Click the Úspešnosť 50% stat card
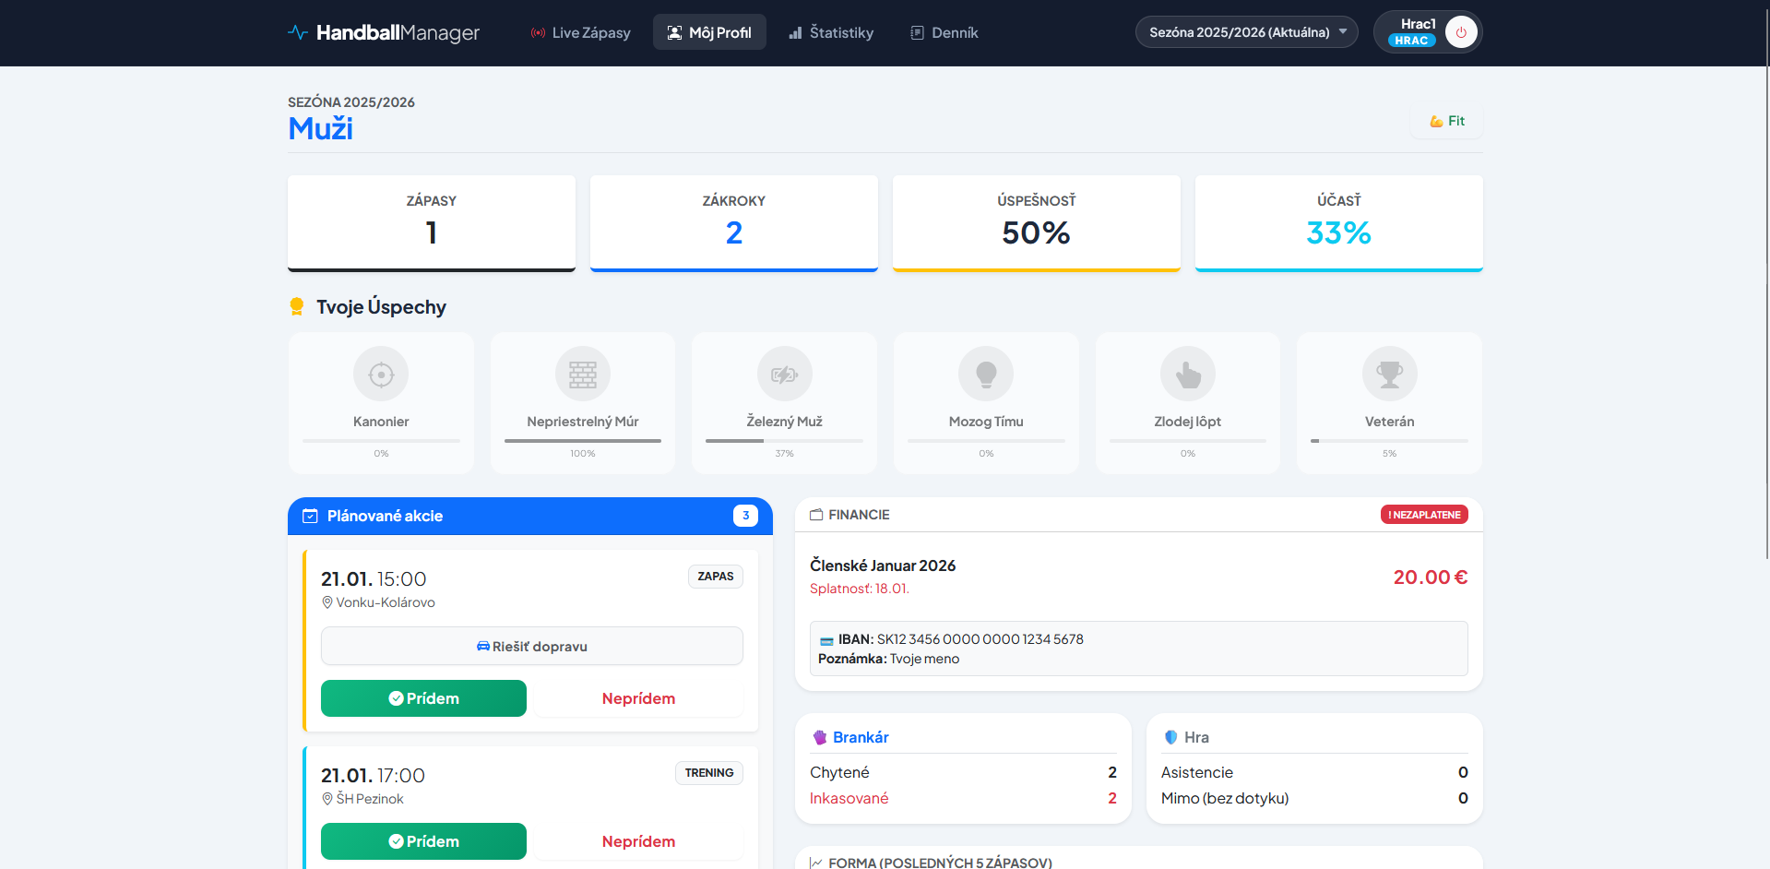Image resolution: width=1770 pixels, height=869 pixels. pyautogui.click(x=1036, y=222)
